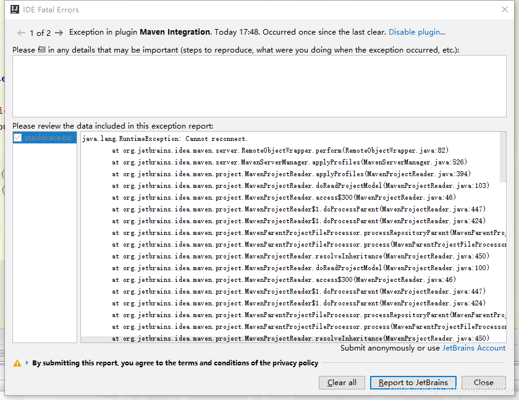Click the empty area below stacktrace.txt
Viewport: 519px width, 400px height.
pos(44,247)
